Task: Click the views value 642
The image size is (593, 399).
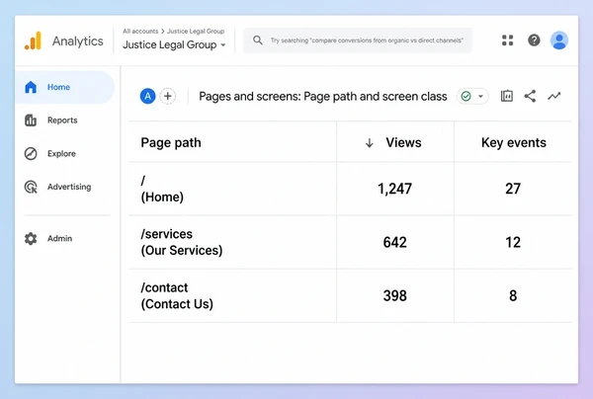Action: [x=394, y=242]
